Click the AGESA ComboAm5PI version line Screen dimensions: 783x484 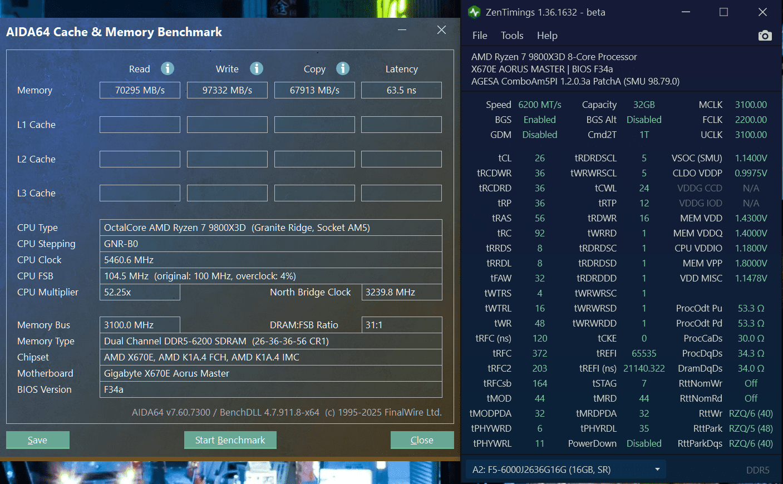(575, 81)
